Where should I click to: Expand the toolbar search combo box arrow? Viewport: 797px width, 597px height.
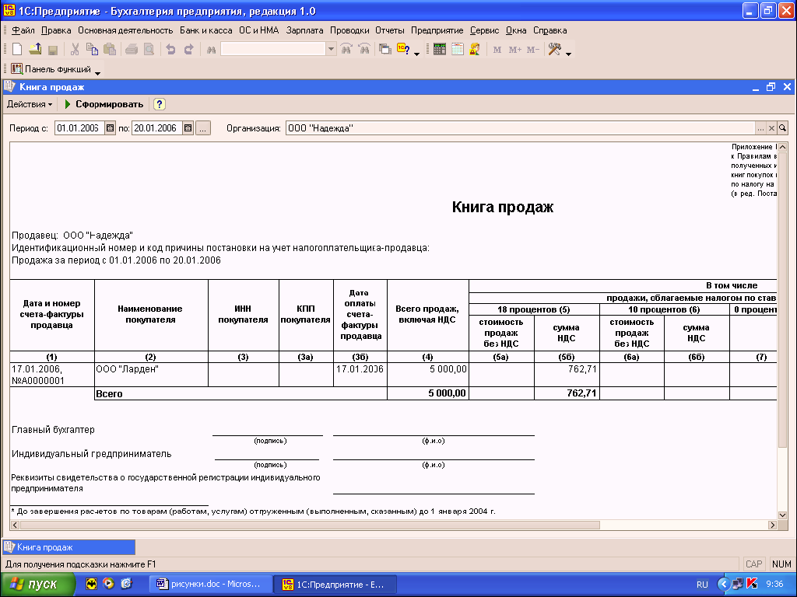click(331, 49)
